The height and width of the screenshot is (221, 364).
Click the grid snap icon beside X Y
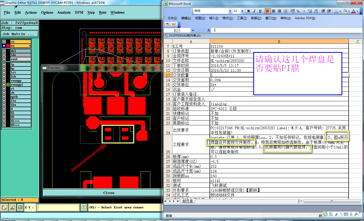click(20, 207)
